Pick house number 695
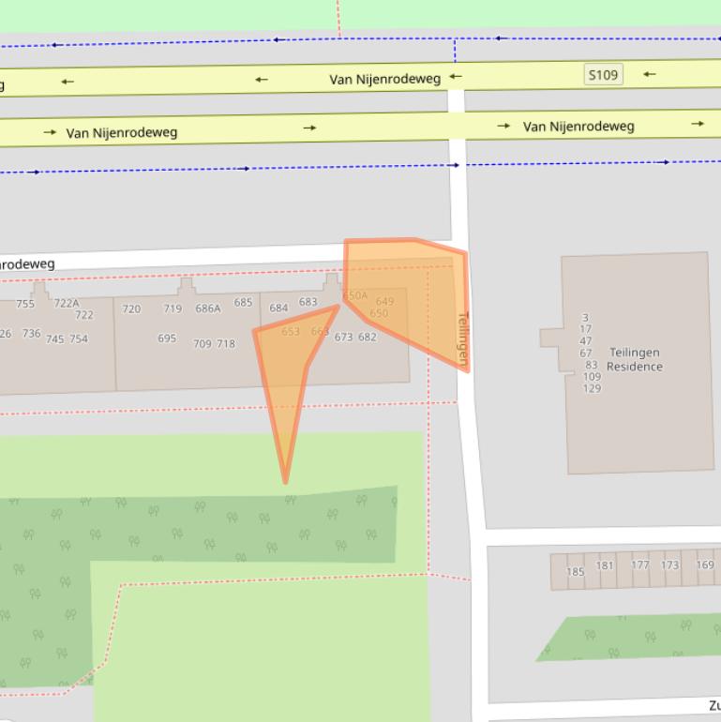This screenshot has height=722, width=721. coord(167,338)
